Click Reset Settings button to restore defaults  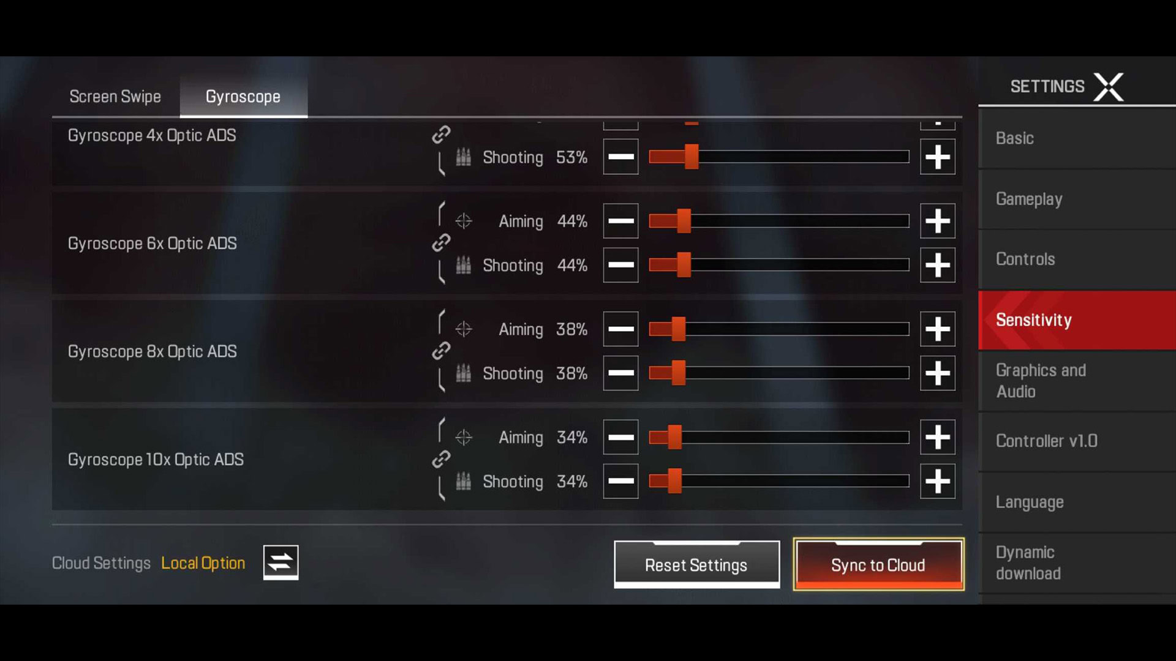tap(696, 564)
